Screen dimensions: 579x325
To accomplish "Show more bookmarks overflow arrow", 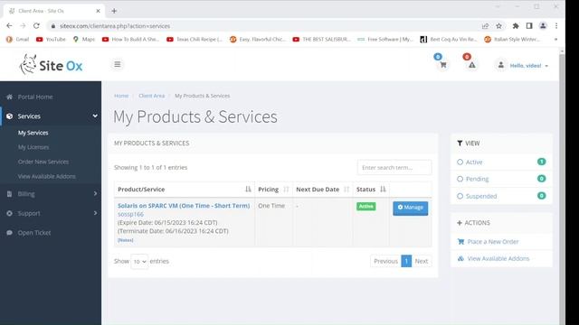I will coord(555,39).
